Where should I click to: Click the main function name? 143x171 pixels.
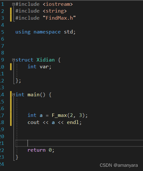33,95
